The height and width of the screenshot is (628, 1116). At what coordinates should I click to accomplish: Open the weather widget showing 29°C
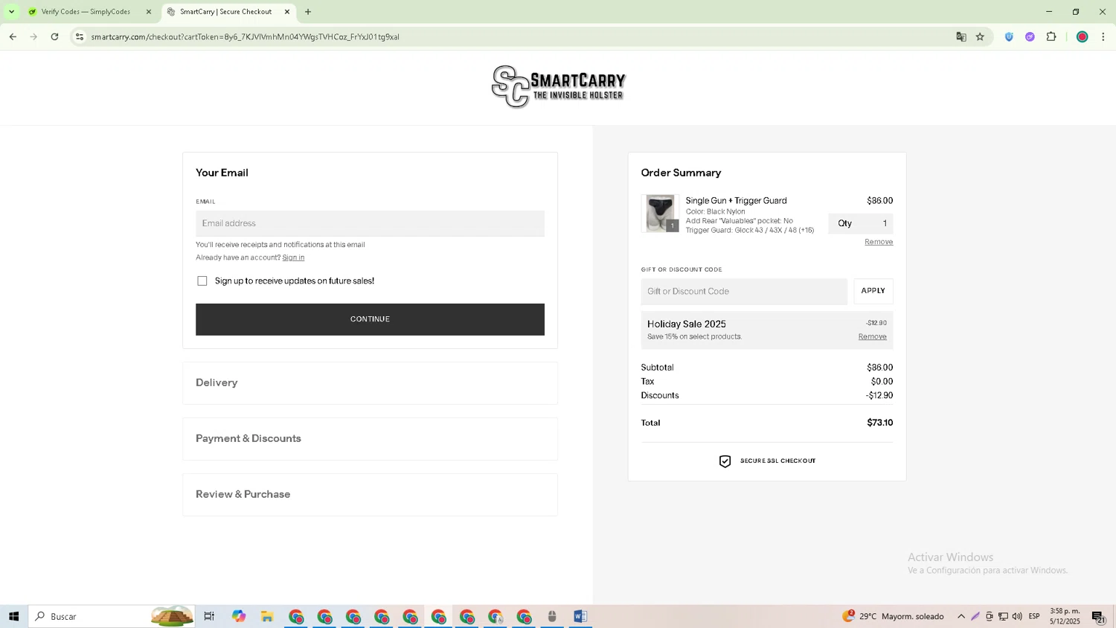[893, 616]
